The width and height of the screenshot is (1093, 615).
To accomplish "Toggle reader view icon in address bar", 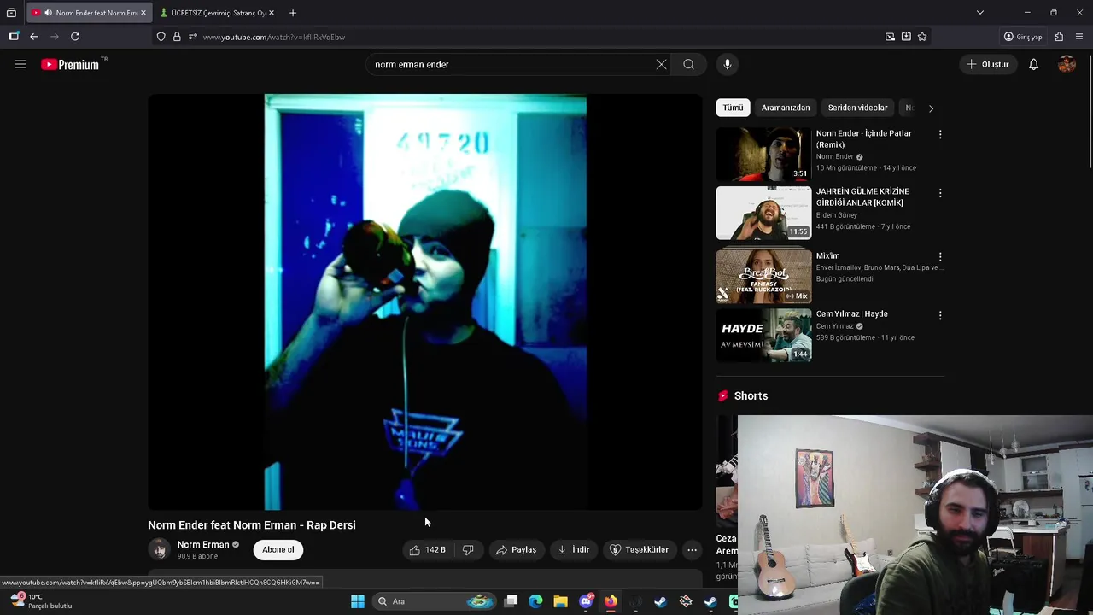I will [x=906, y=37].
